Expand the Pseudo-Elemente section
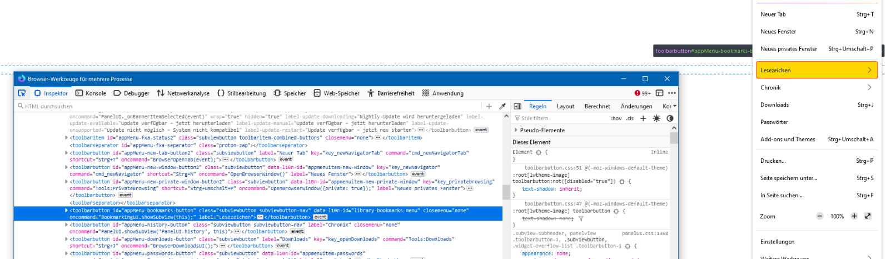 516,130
